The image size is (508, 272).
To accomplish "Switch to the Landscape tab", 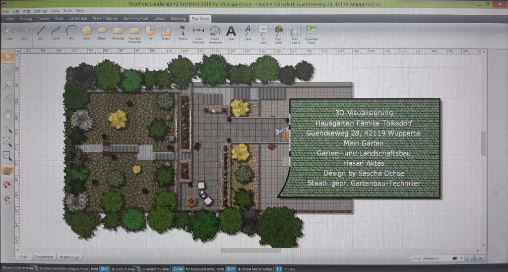I will [78, 18].
